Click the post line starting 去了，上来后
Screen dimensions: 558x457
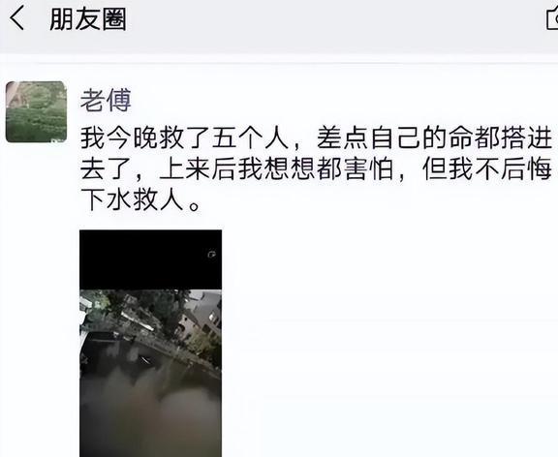316,169
